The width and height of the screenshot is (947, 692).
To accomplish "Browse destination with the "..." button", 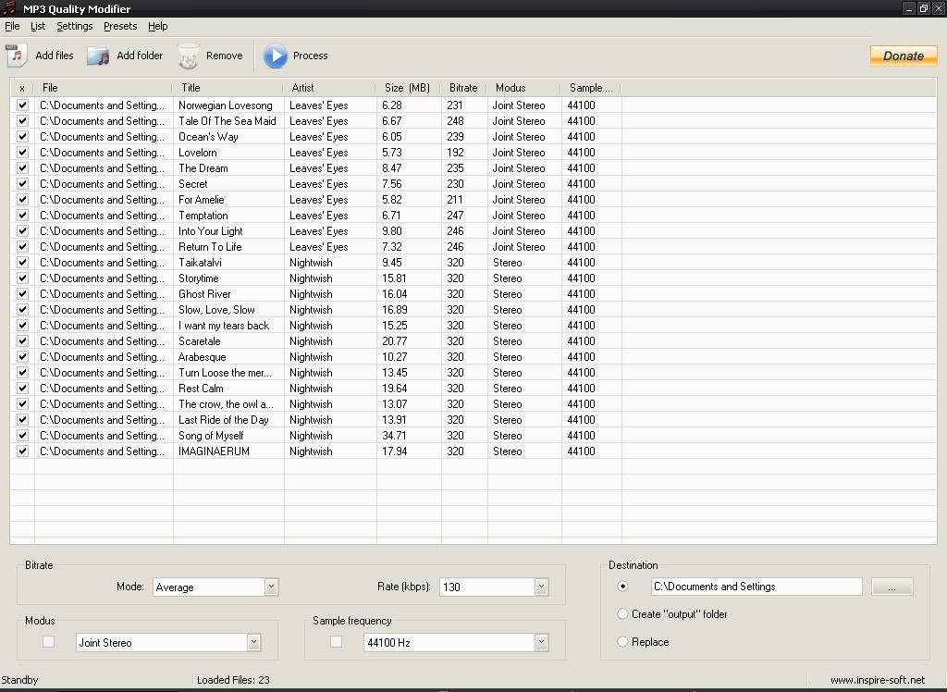I will pos(891,586).
